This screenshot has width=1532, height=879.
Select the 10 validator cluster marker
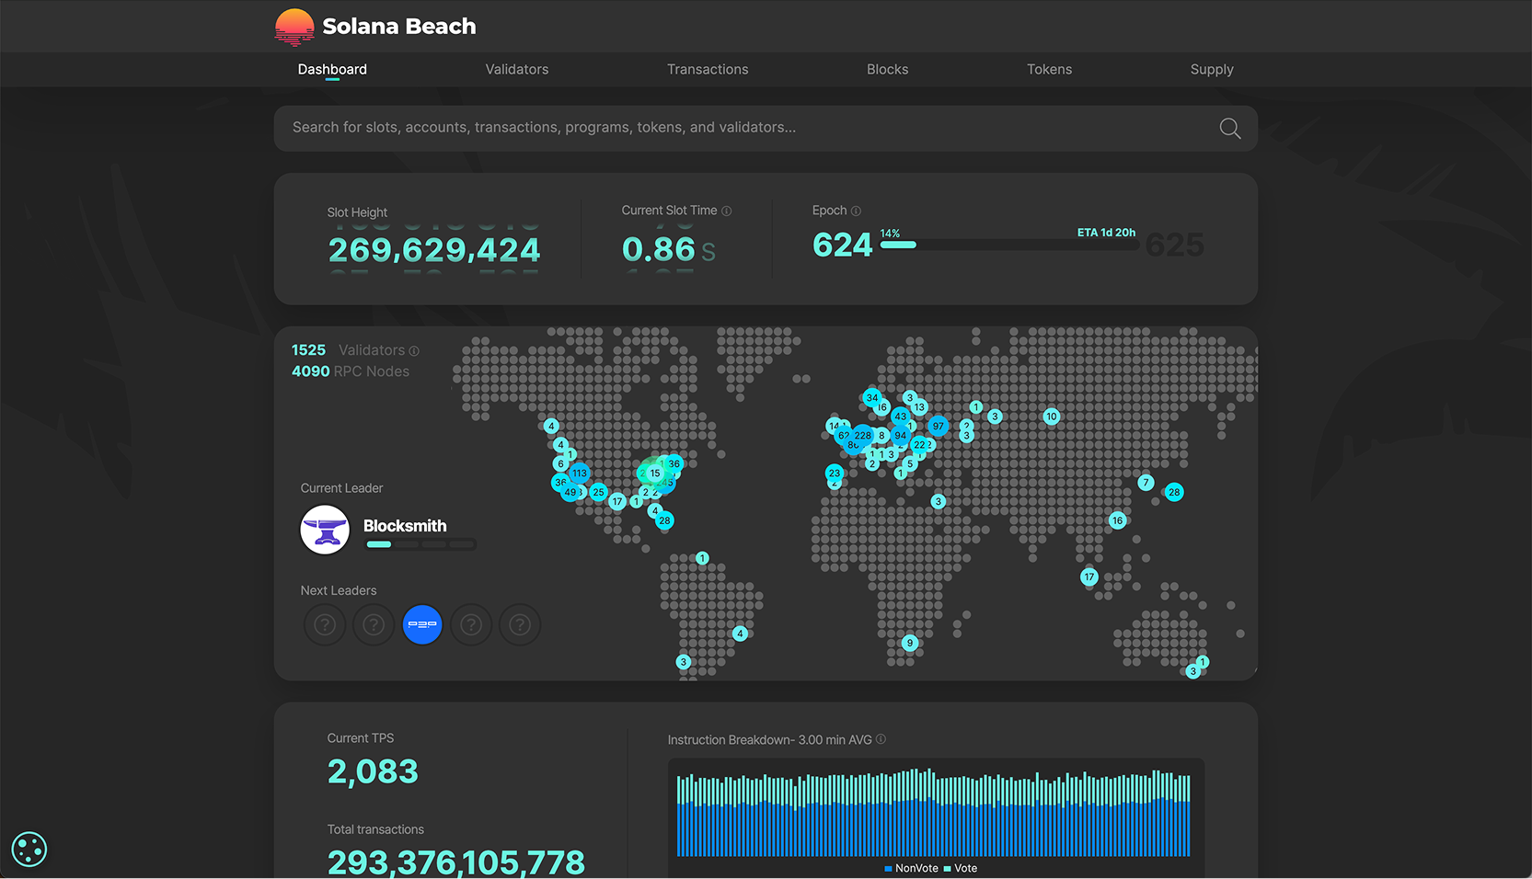pyautogui.click(x=1052, y=417)
